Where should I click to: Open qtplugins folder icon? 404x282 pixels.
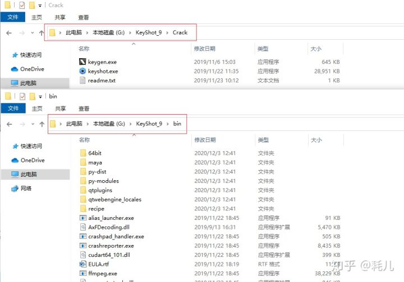pos(83,190)
